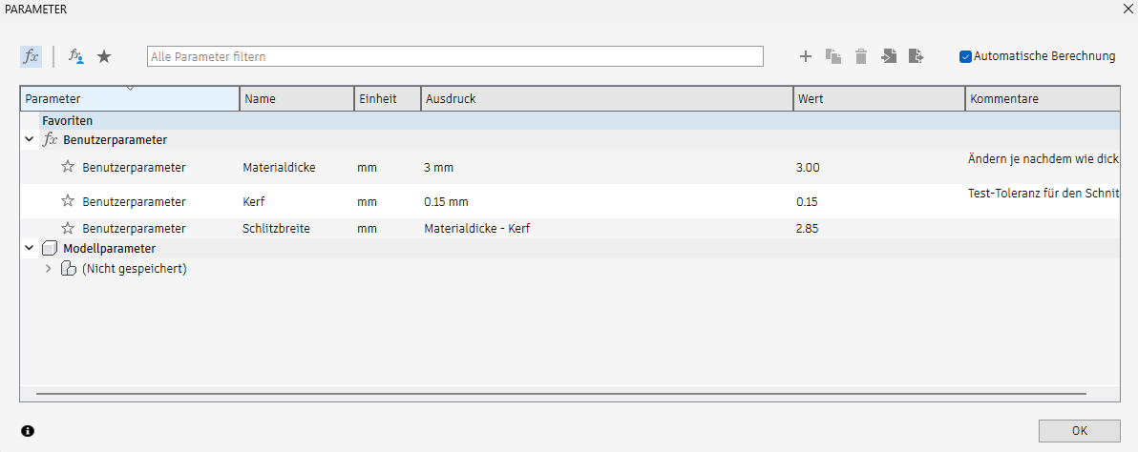Toggle favorite star for Kerf row
1138x452 pixels.
(68, 201)
